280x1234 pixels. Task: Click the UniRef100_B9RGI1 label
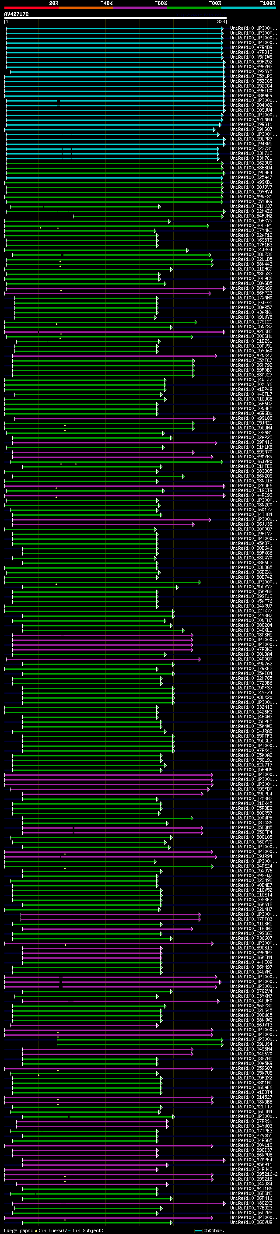point(251,125)
